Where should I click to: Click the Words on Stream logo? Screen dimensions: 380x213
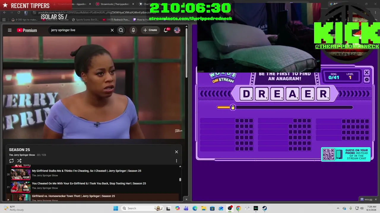(223, 78)
